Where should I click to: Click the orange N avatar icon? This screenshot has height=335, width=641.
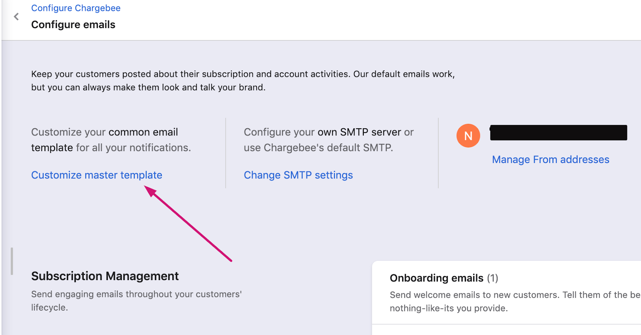tap(468, 136)
